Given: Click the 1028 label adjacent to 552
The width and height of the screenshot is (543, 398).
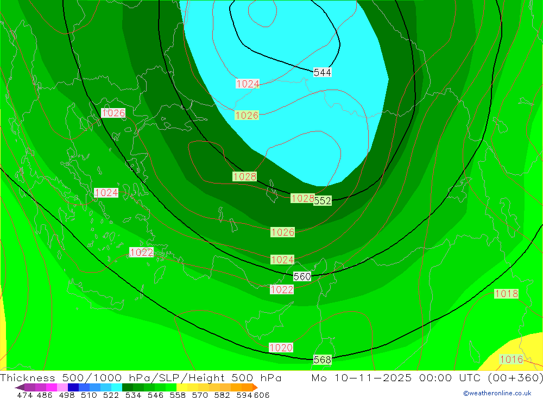Looking at the screenshot, I should coord(302,198).
